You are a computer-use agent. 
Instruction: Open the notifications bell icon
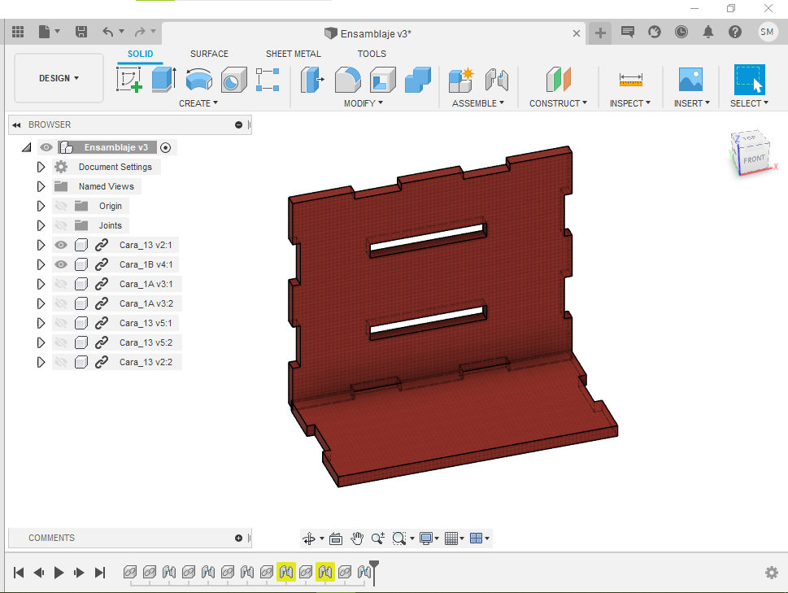coord(708,33)
